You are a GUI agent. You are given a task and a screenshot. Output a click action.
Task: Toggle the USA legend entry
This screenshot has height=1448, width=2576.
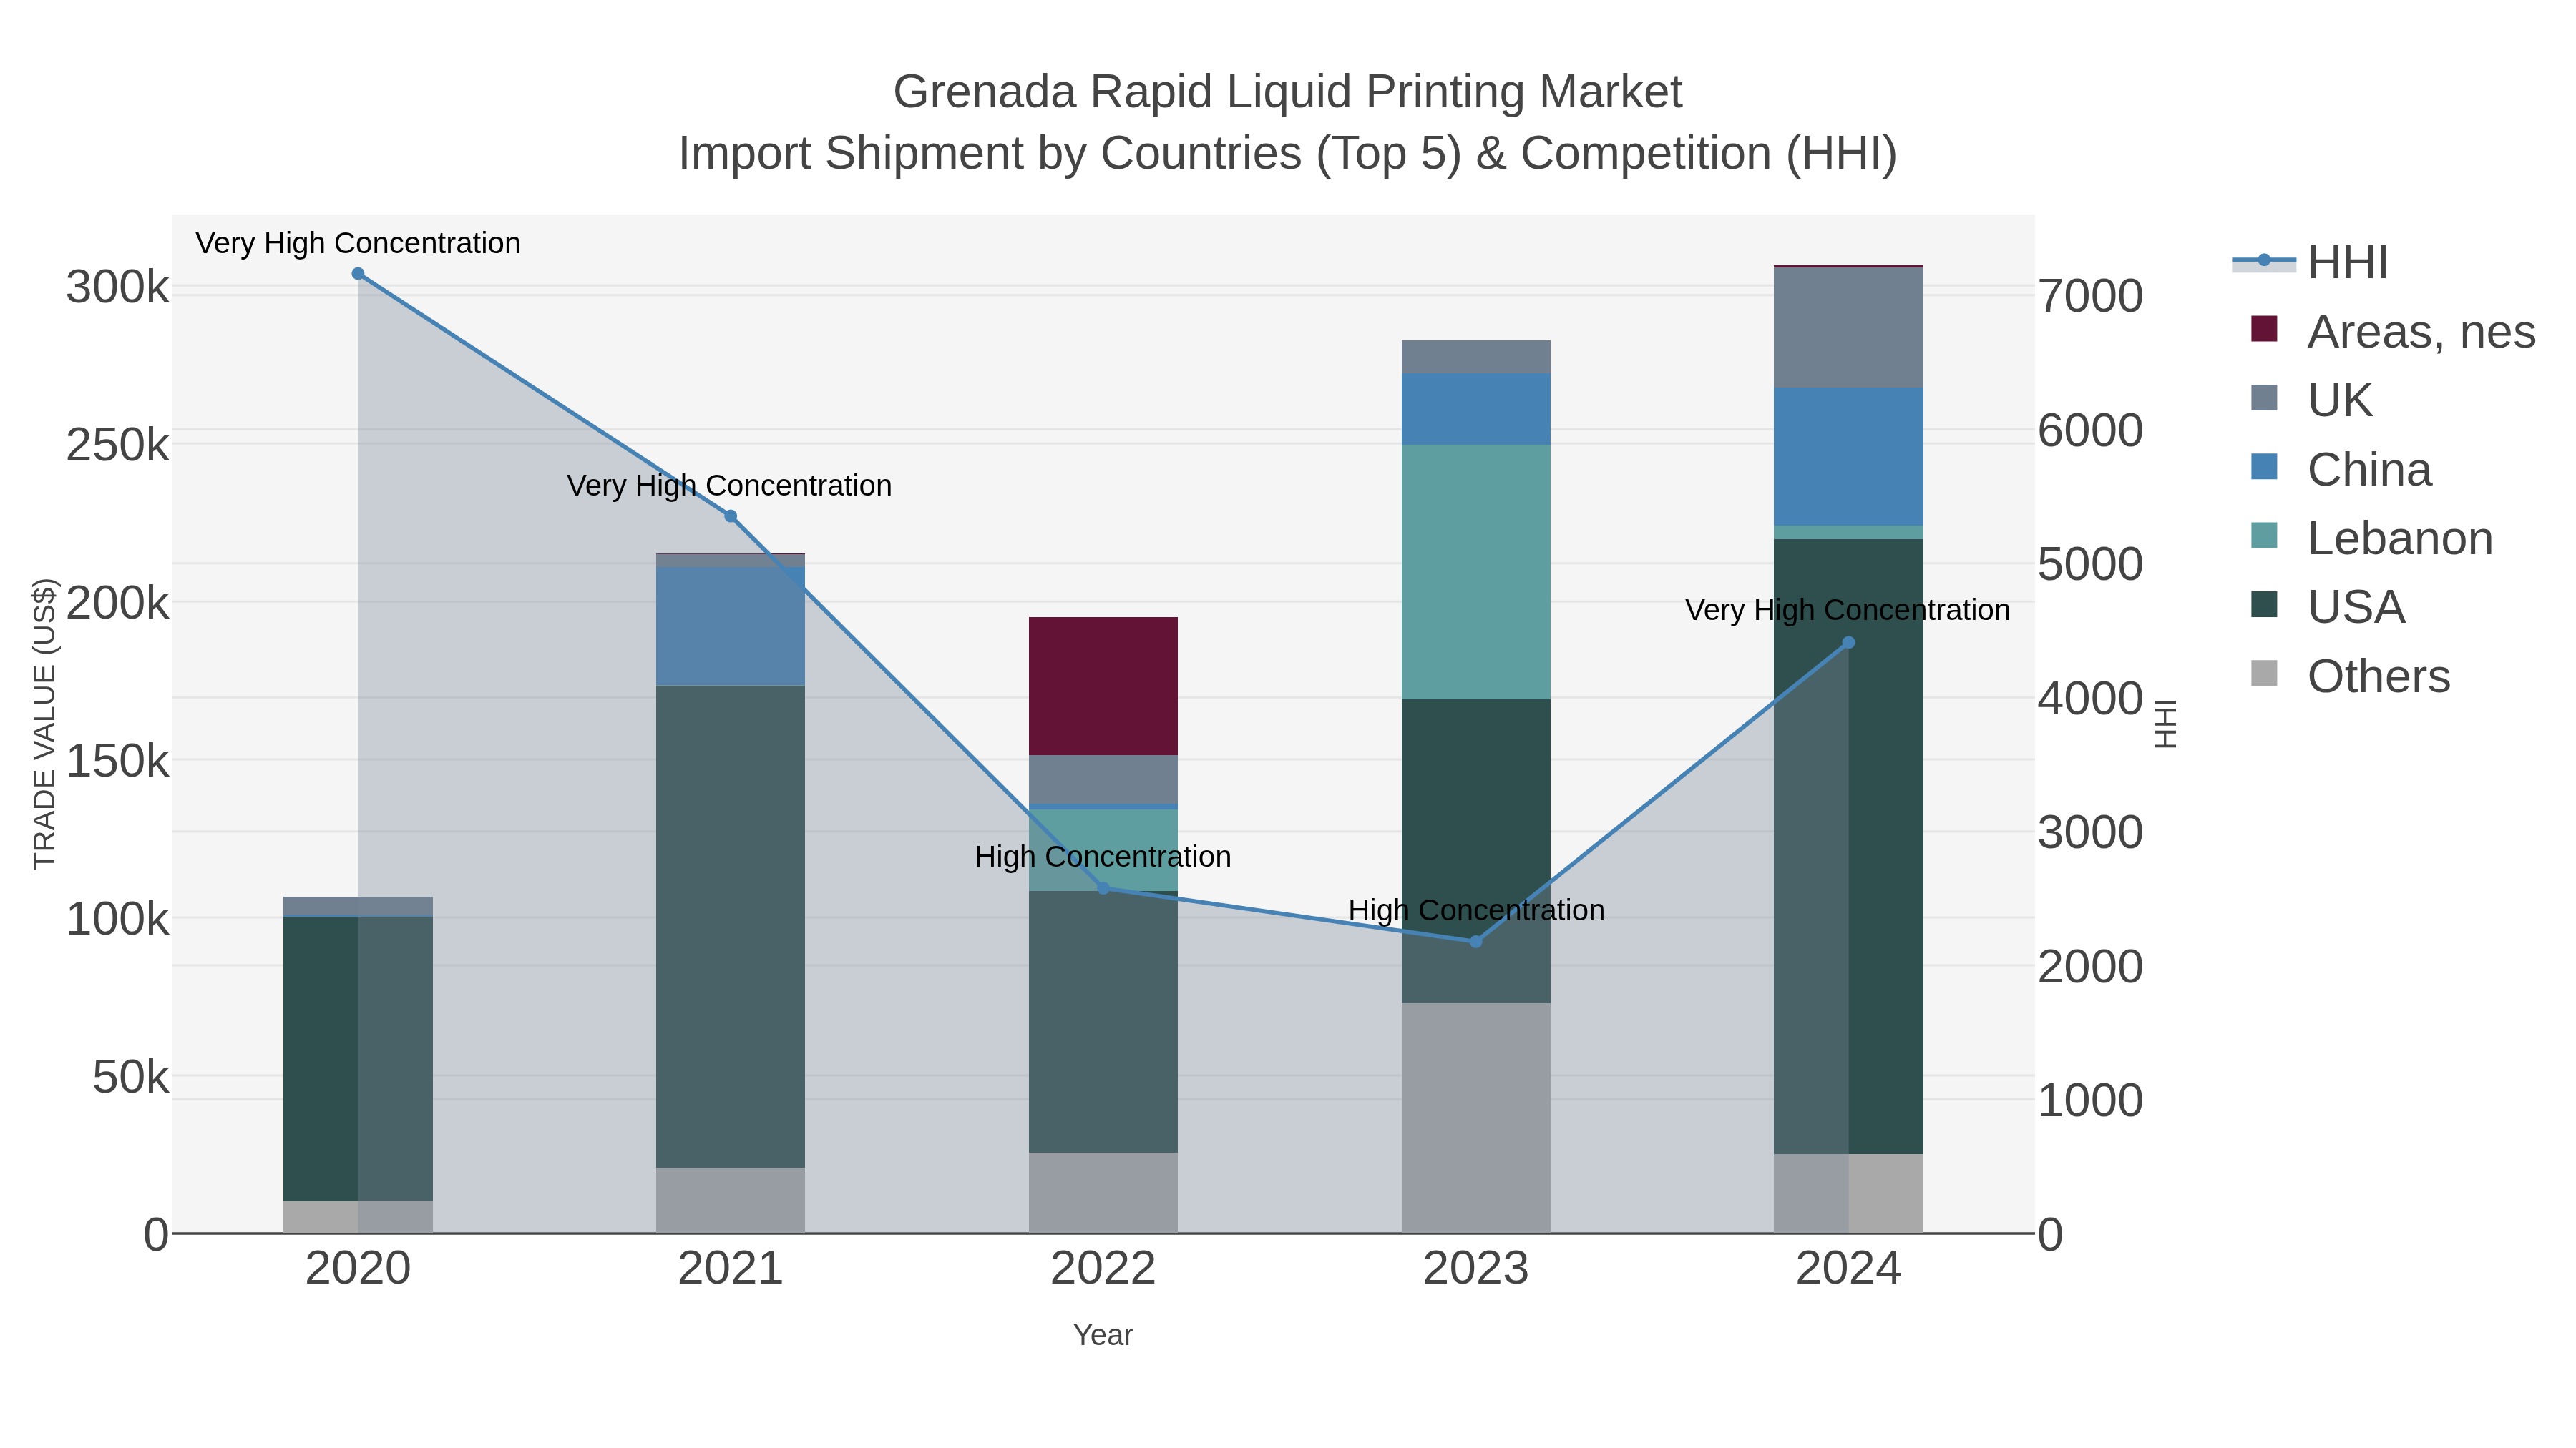tap(2327, 606)
